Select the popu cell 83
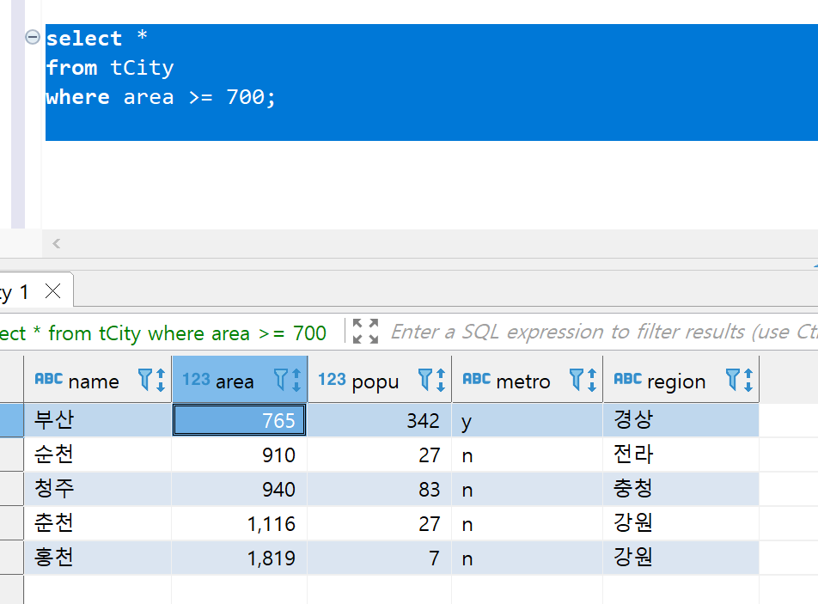Image resolution: width=818 pixels, height=604 pixels. pos(379,489)
